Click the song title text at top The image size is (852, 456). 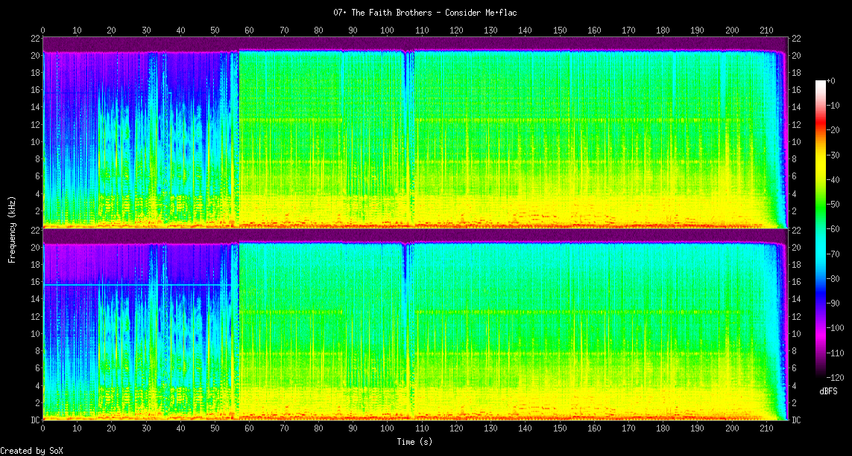(425, 13)
